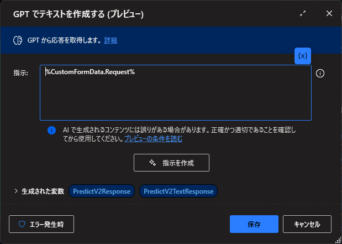Open the variable picker {x} button
Image resolution: width=342 pixels, height=244 pixels.
[303, 56]
